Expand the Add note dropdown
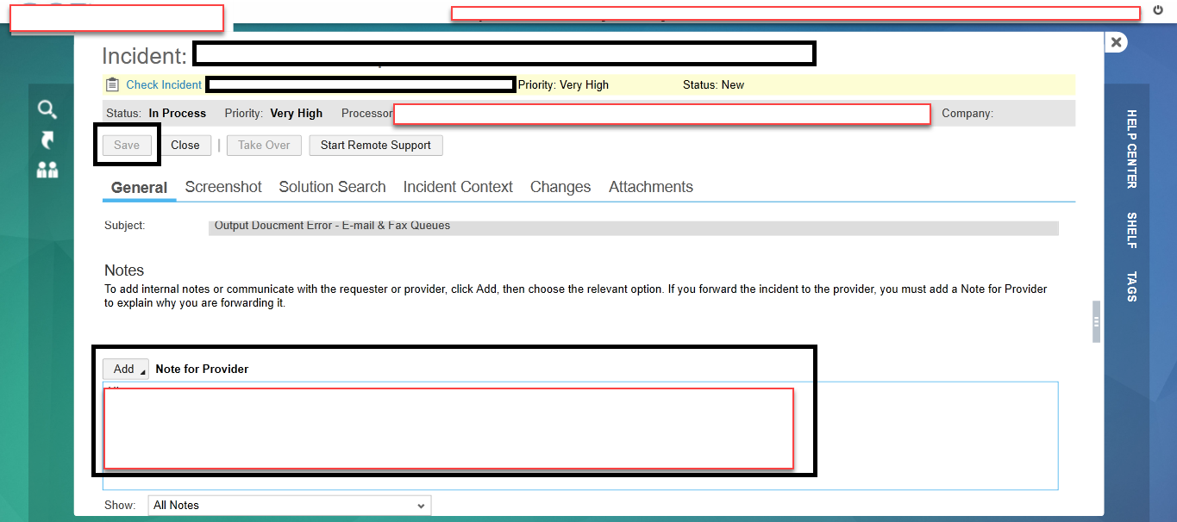1177x522 pixels. click(x=126, y=369)
